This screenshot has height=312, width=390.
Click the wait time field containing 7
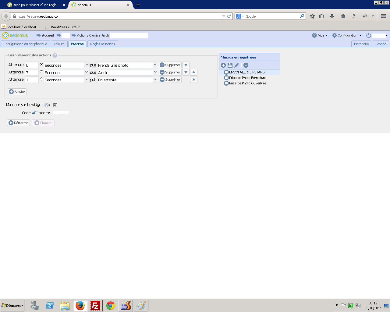coord(32,73)
